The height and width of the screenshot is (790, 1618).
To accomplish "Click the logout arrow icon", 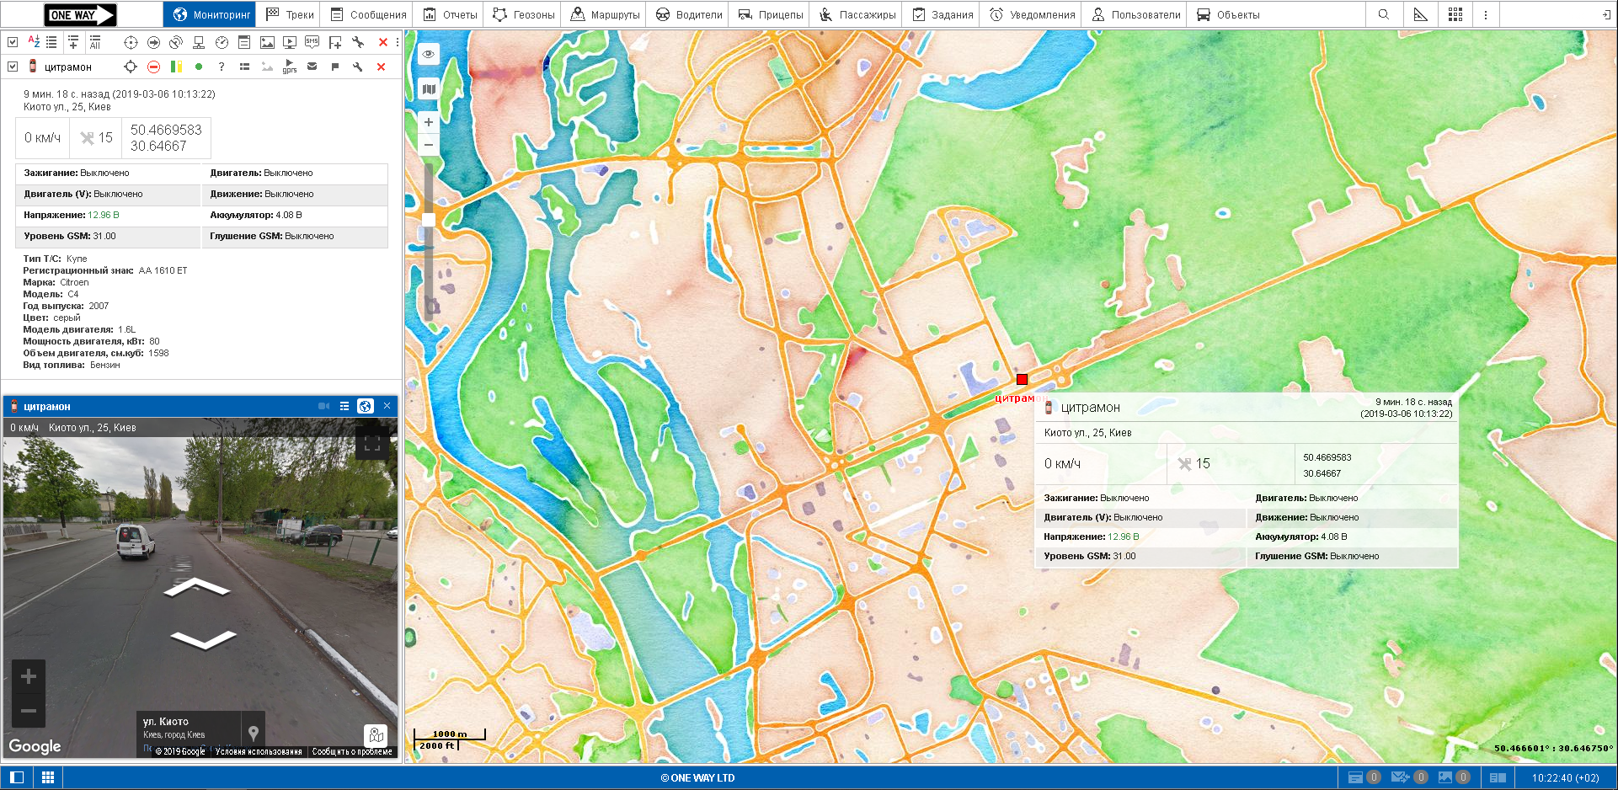I will click(1605, 14).
